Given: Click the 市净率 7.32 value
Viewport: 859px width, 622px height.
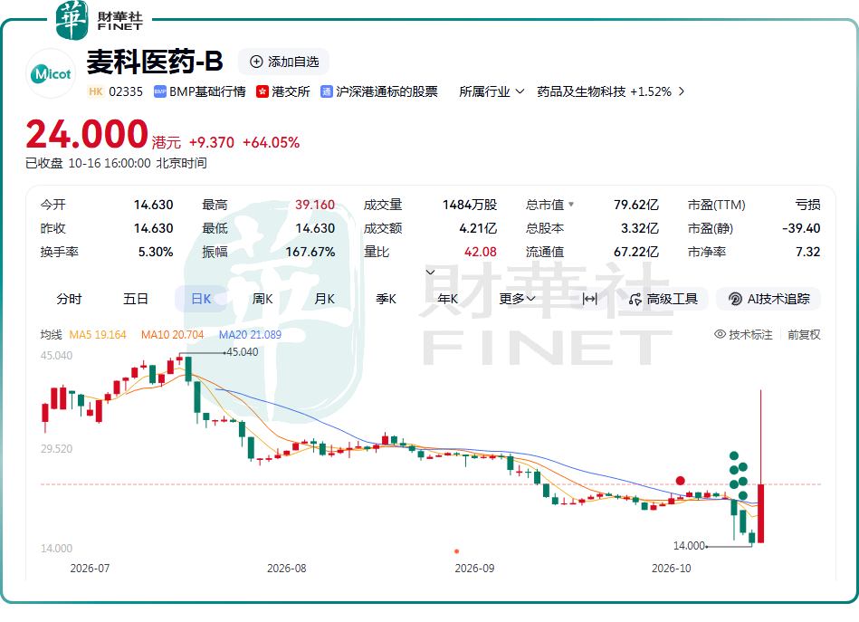Looking at the screenshot, I should coord(808,252).
